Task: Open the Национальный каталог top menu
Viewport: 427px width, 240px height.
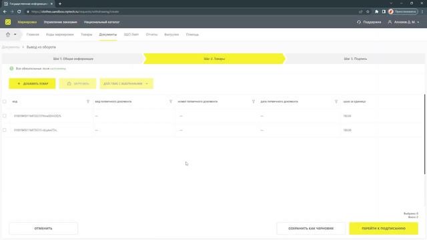Action: pyautogui.click(x=101, y=22)
